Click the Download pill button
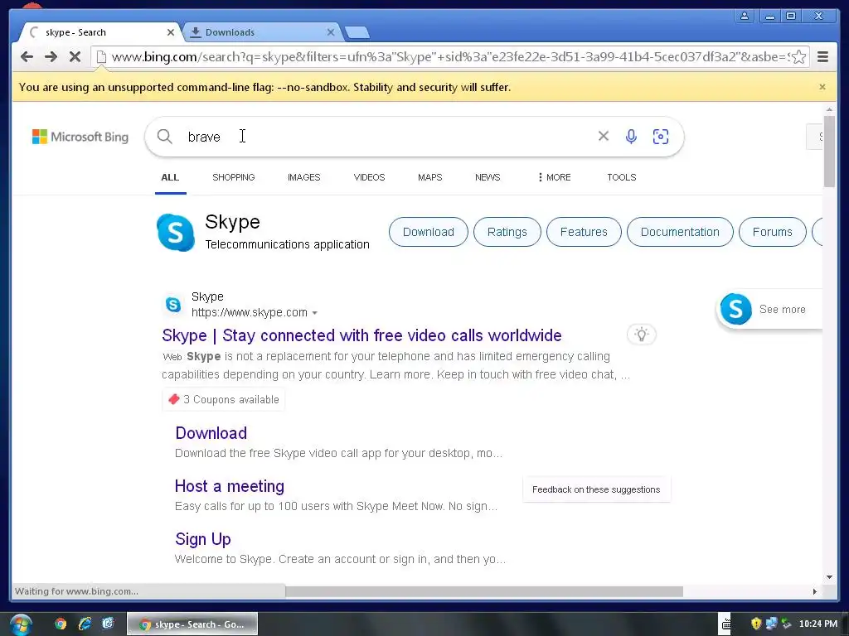Screen dimensions: 849x636 pyautogui.click(x=429, y=232)
